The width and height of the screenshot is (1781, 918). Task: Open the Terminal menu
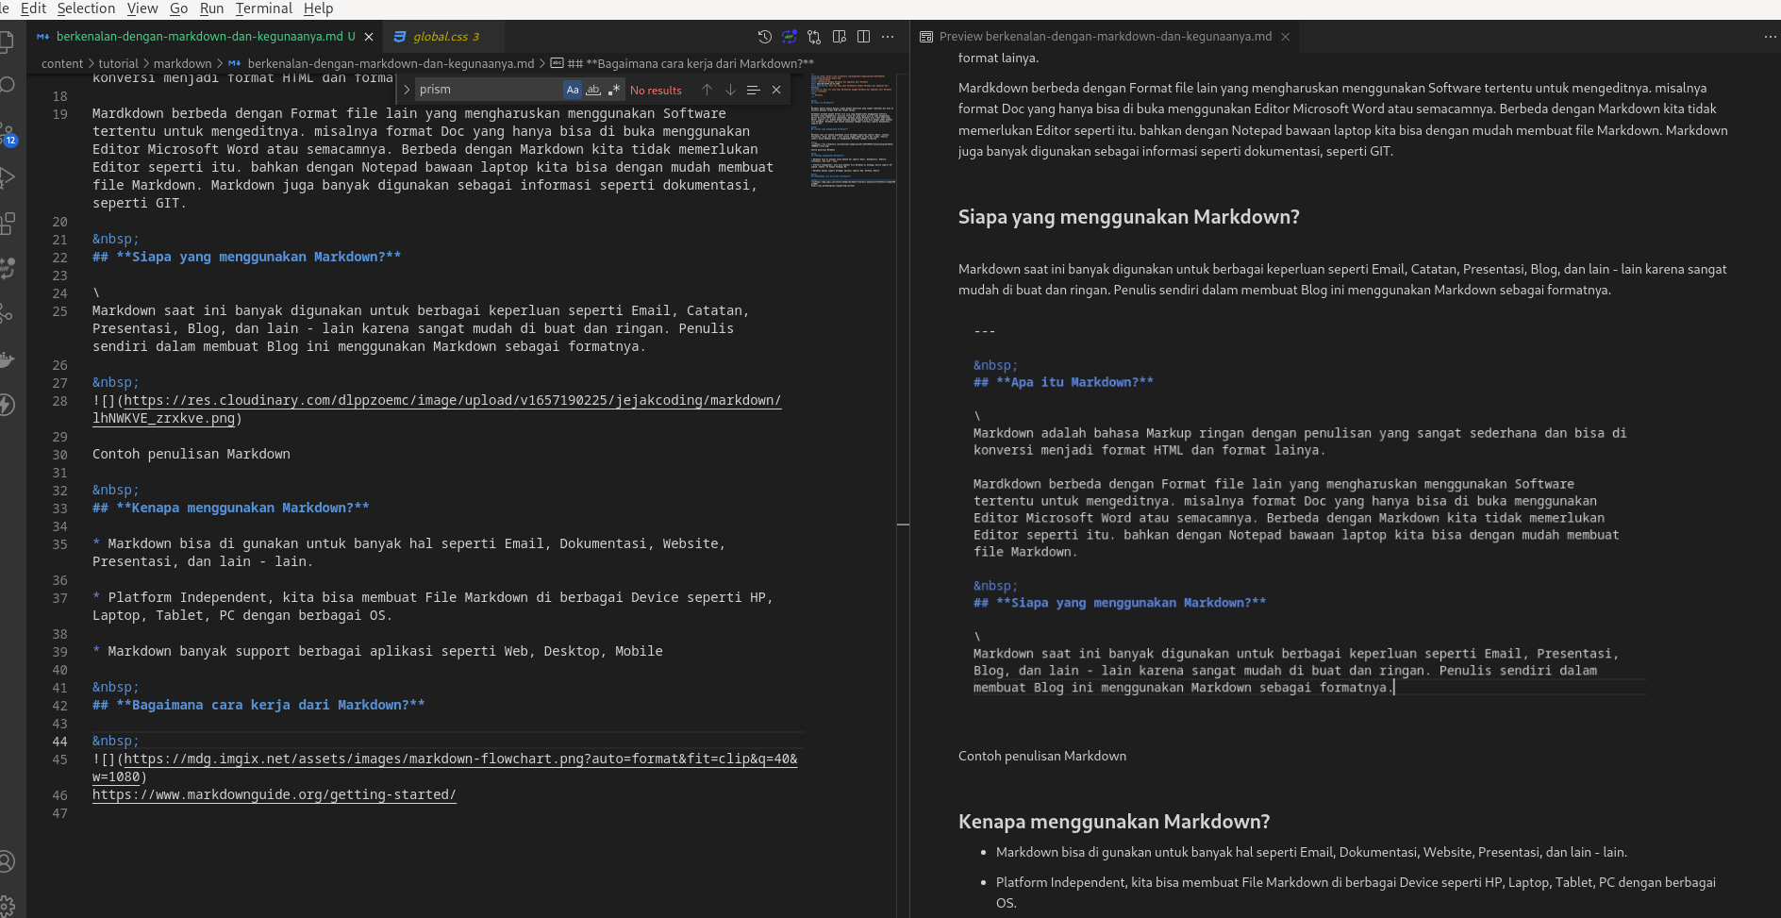(263, 8)
